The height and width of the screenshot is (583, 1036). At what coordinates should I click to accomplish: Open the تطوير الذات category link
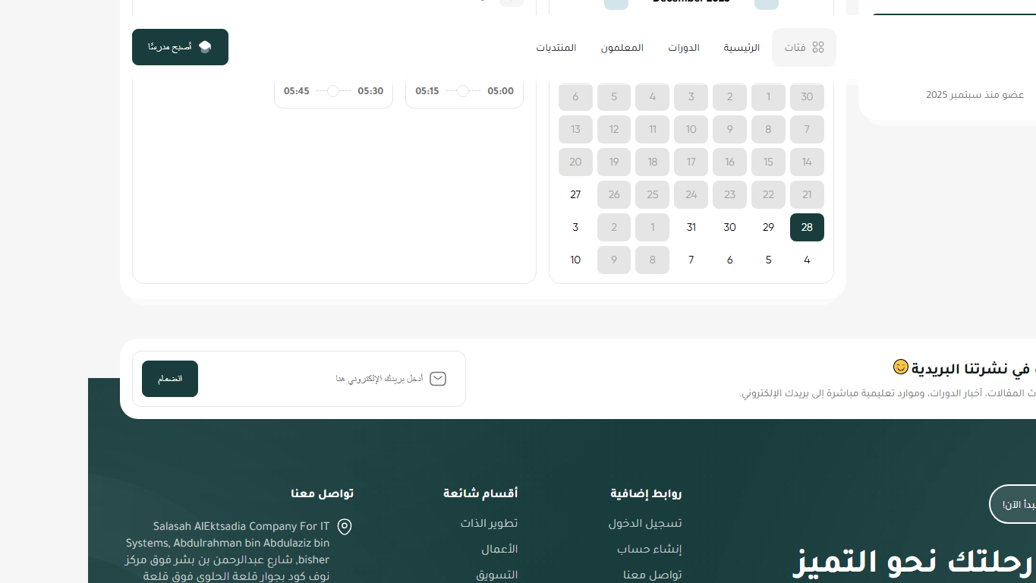click(x=489, y=523)
